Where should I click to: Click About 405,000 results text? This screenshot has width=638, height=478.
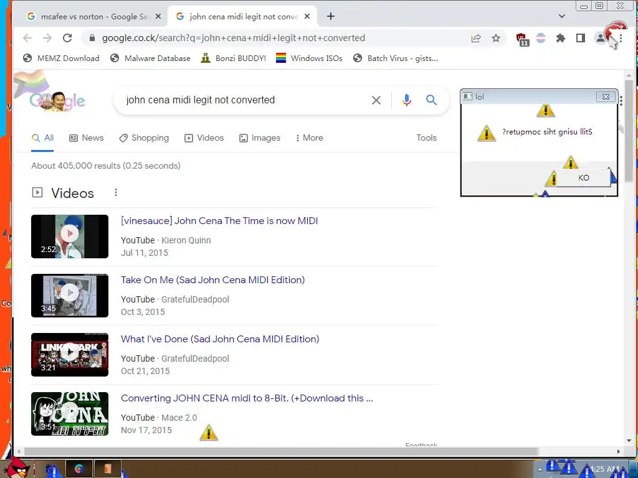[106, 166]
